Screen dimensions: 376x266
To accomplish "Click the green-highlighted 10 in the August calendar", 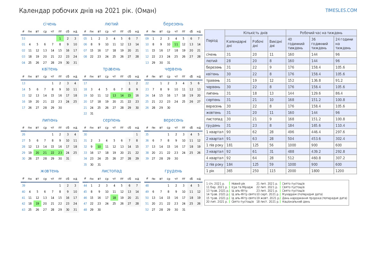I will [99, 147].
